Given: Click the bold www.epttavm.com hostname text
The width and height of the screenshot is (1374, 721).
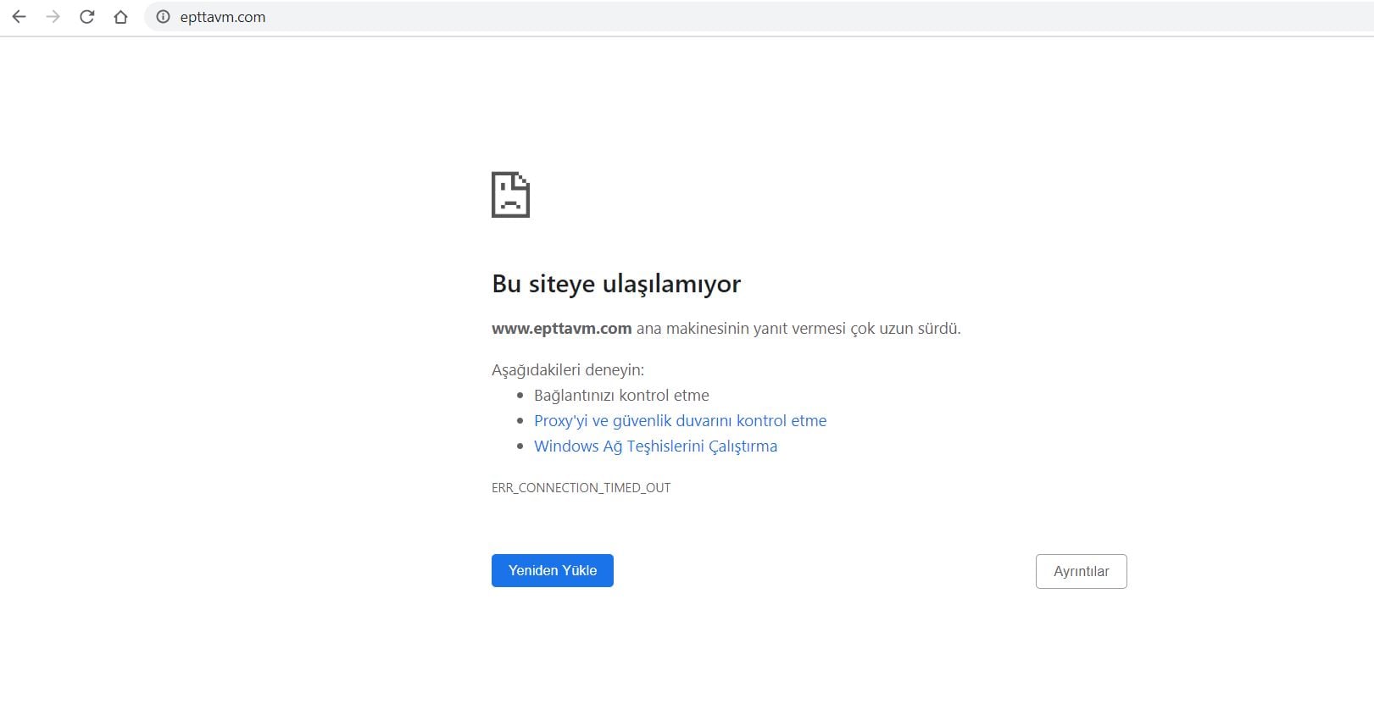Looking at the screenshot, I should click(x=561, y=329).
